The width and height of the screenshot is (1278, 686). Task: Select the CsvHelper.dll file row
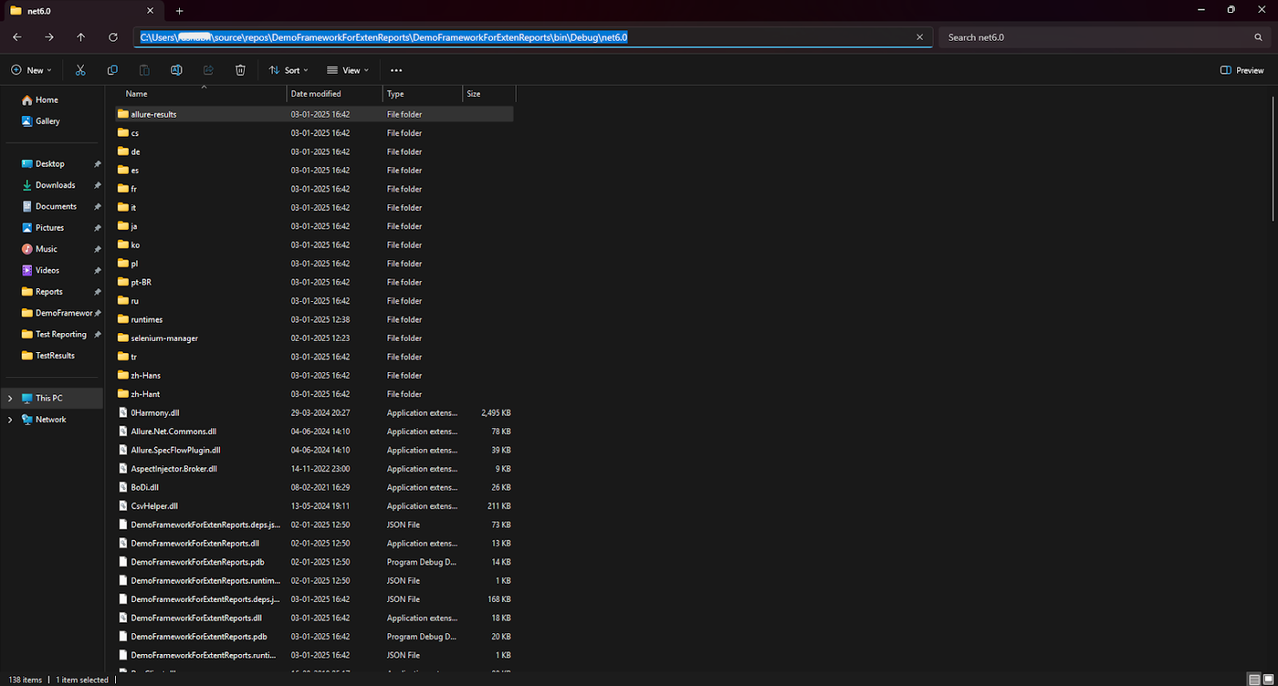pos(314,506)
